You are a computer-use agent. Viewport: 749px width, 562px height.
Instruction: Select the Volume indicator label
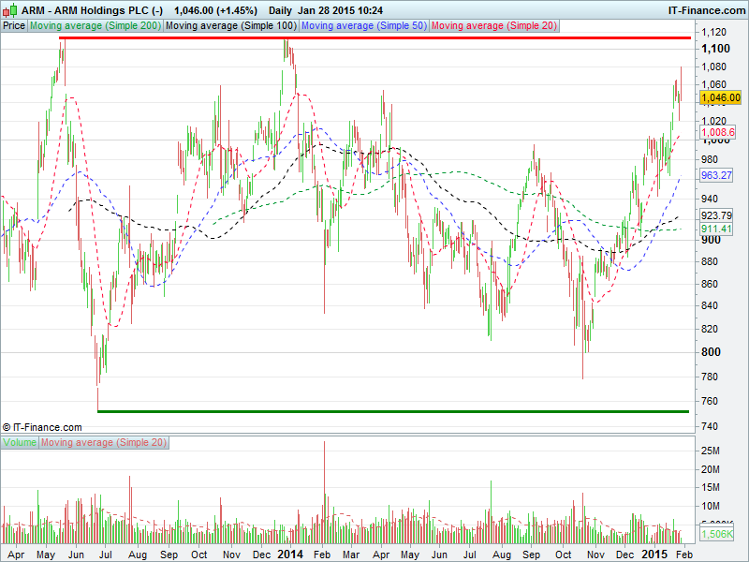coord(20,442)
